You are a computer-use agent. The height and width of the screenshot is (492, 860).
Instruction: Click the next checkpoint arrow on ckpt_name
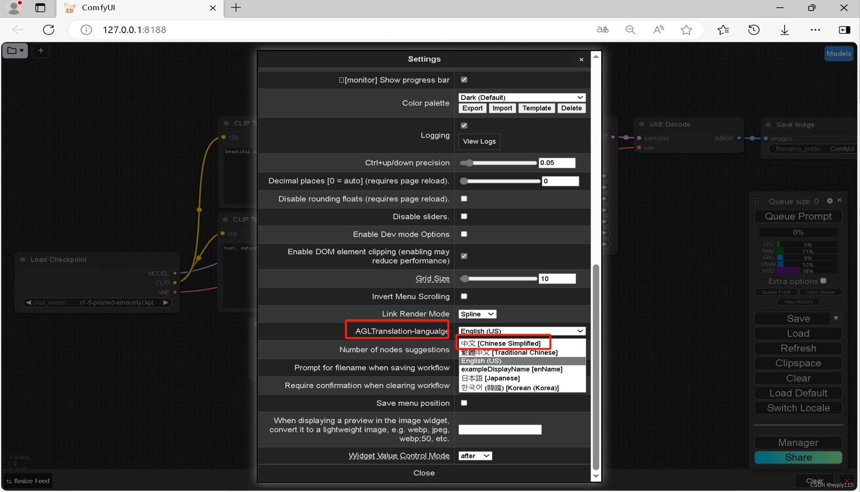pyautogui.click(x=166, y=302)
